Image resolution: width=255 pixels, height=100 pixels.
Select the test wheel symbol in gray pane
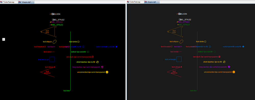pos(181,67)
